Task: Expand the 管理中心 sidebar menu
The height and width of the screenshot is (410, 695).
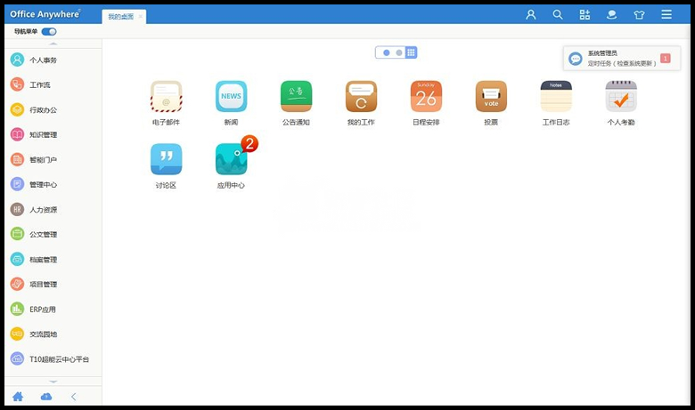Action: pyautogui.click(x=53, y=184)
